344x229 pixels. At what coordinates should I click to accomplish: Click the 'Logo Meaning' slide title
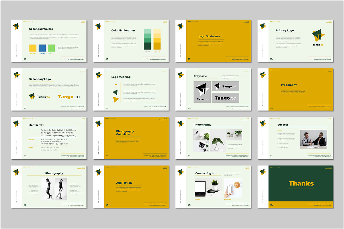121,77
